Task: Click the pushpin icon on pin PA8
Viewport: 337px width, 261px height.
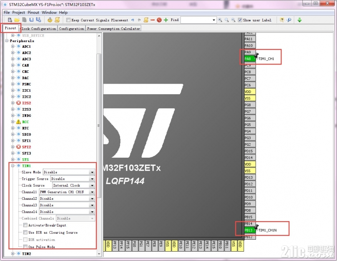Action: 256,55
